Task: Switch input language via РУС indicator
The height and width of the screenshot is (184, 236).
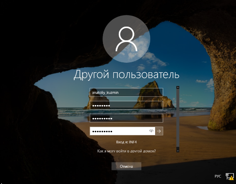Action: coord(218,176)
